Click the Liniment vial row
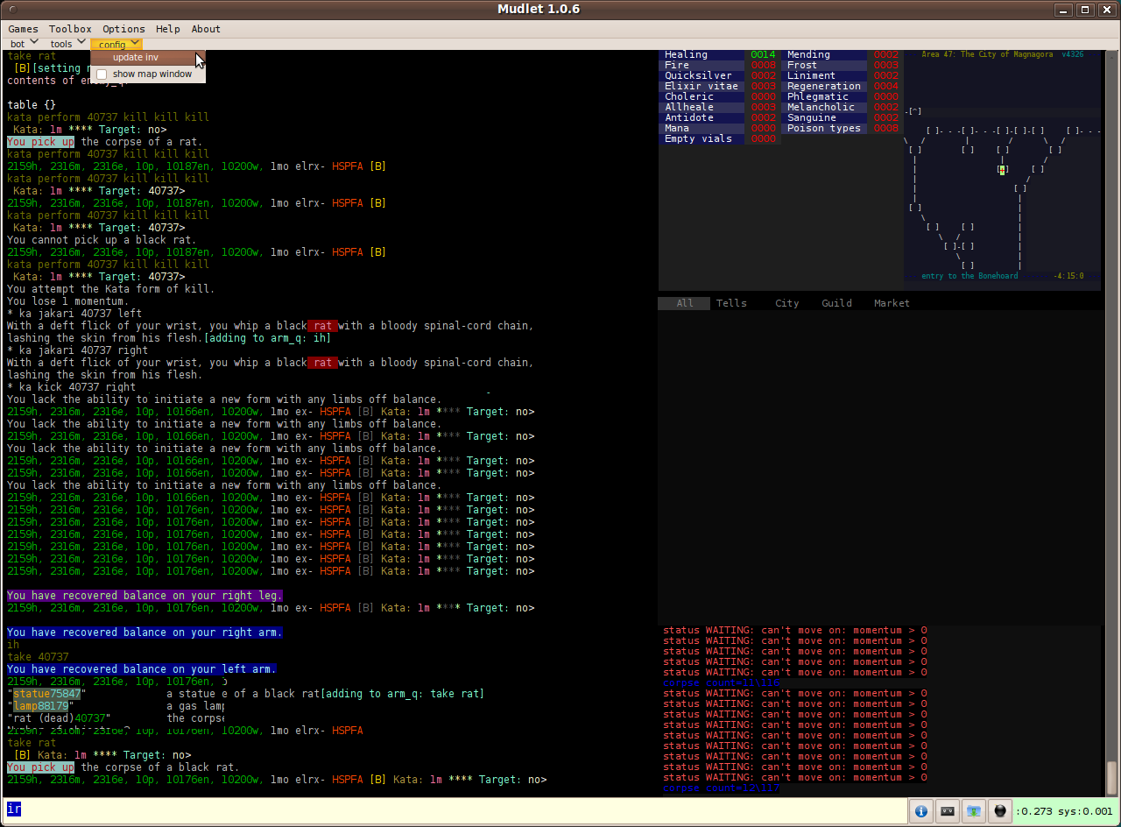Screen dimensions: 1121x827 pos(842,75)
